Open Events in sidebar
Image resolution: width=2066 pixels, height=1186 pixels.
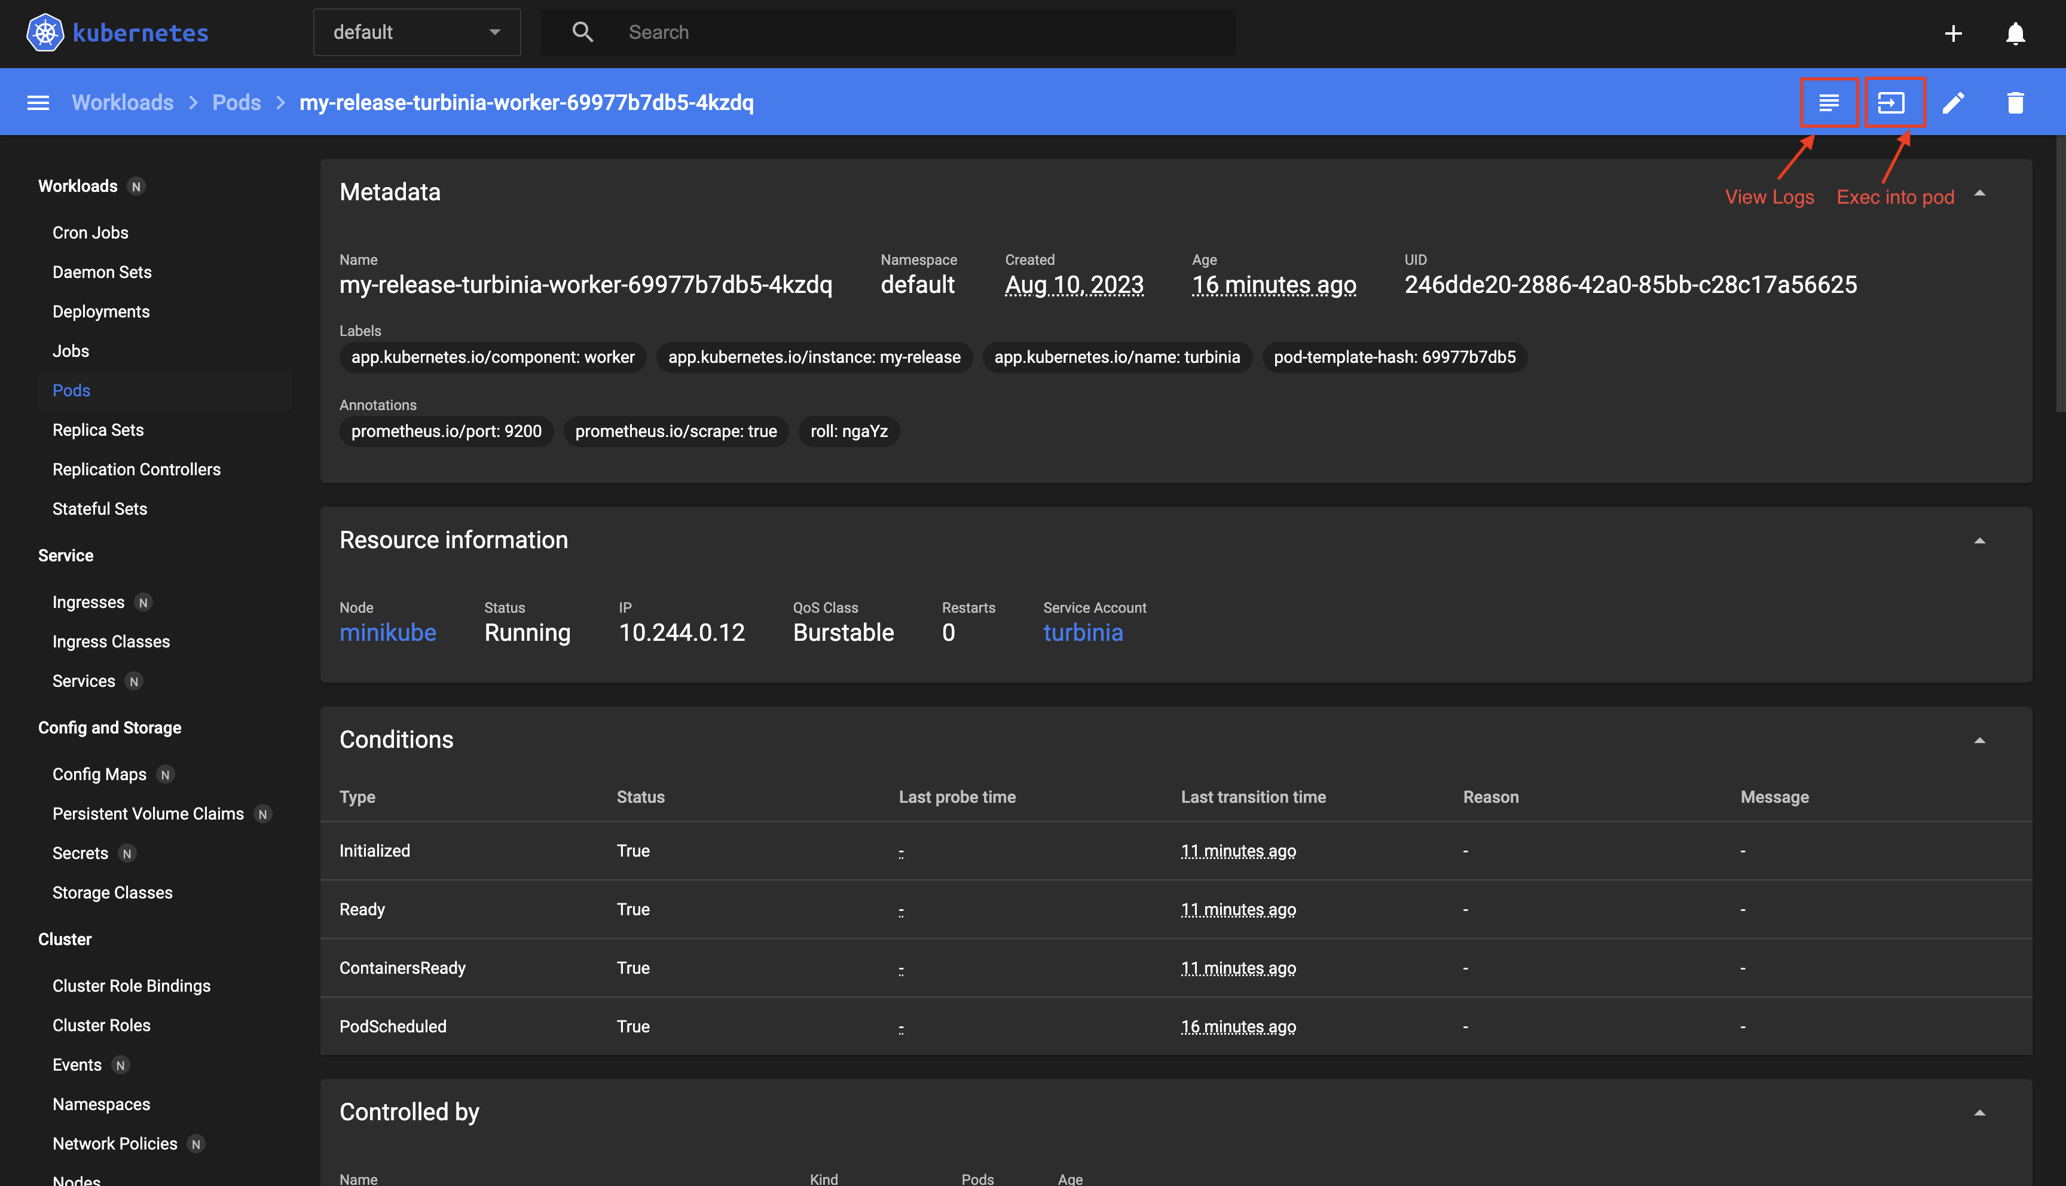point(77,1065)
